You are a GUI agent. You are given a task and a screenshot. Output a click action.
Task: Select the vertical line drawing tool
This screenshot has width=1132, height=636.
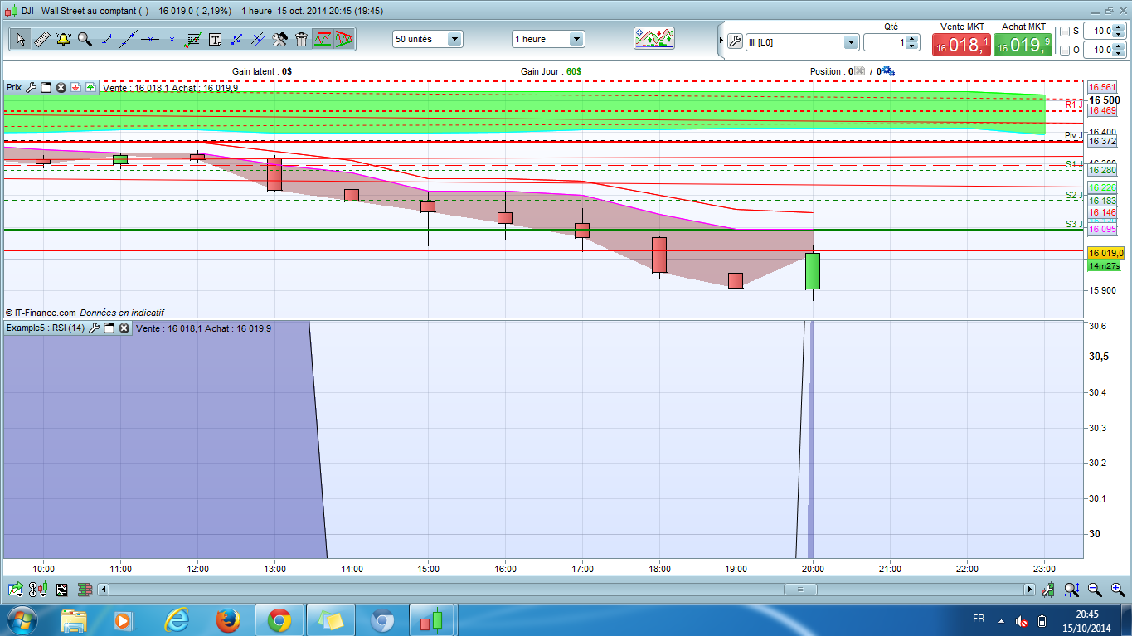172,39
